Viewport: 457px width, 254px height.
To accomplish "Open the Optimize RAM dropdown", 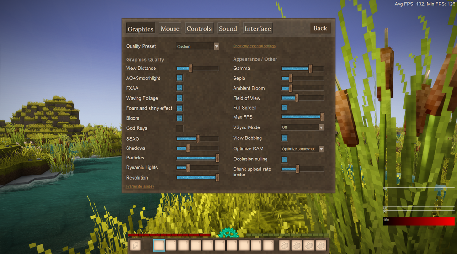I will click(x=302, y=149).
